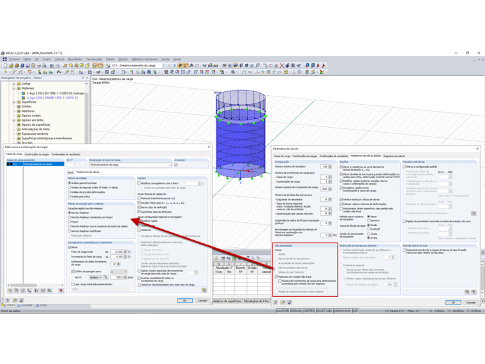Go to previous load case arrow

(x=169, y=66)
